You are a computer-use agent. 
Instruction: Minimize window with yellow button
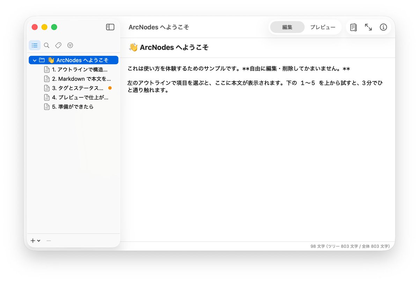coord(44,27)
